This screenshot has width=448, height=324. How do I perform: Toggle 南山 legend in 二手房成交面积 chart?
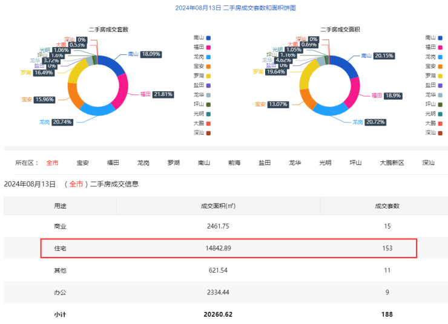pos(433,37)
